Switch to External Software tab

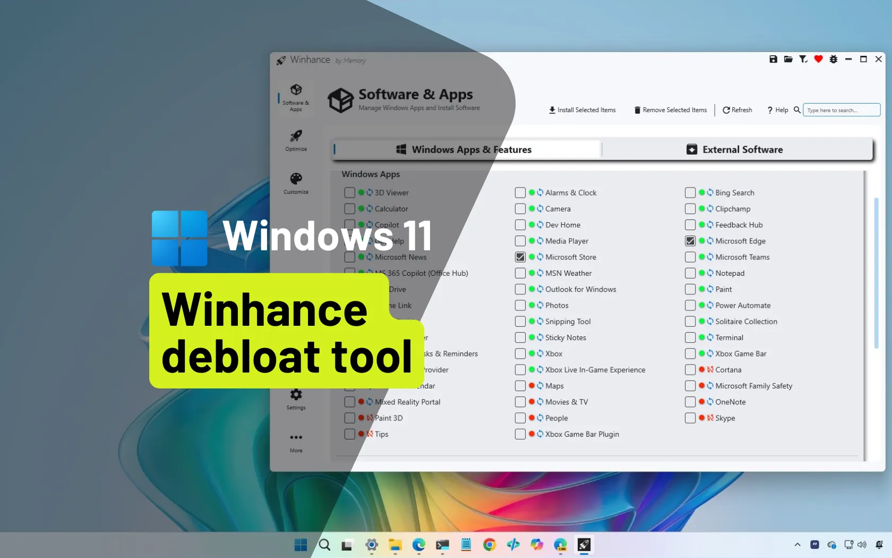tap(737, 149)
